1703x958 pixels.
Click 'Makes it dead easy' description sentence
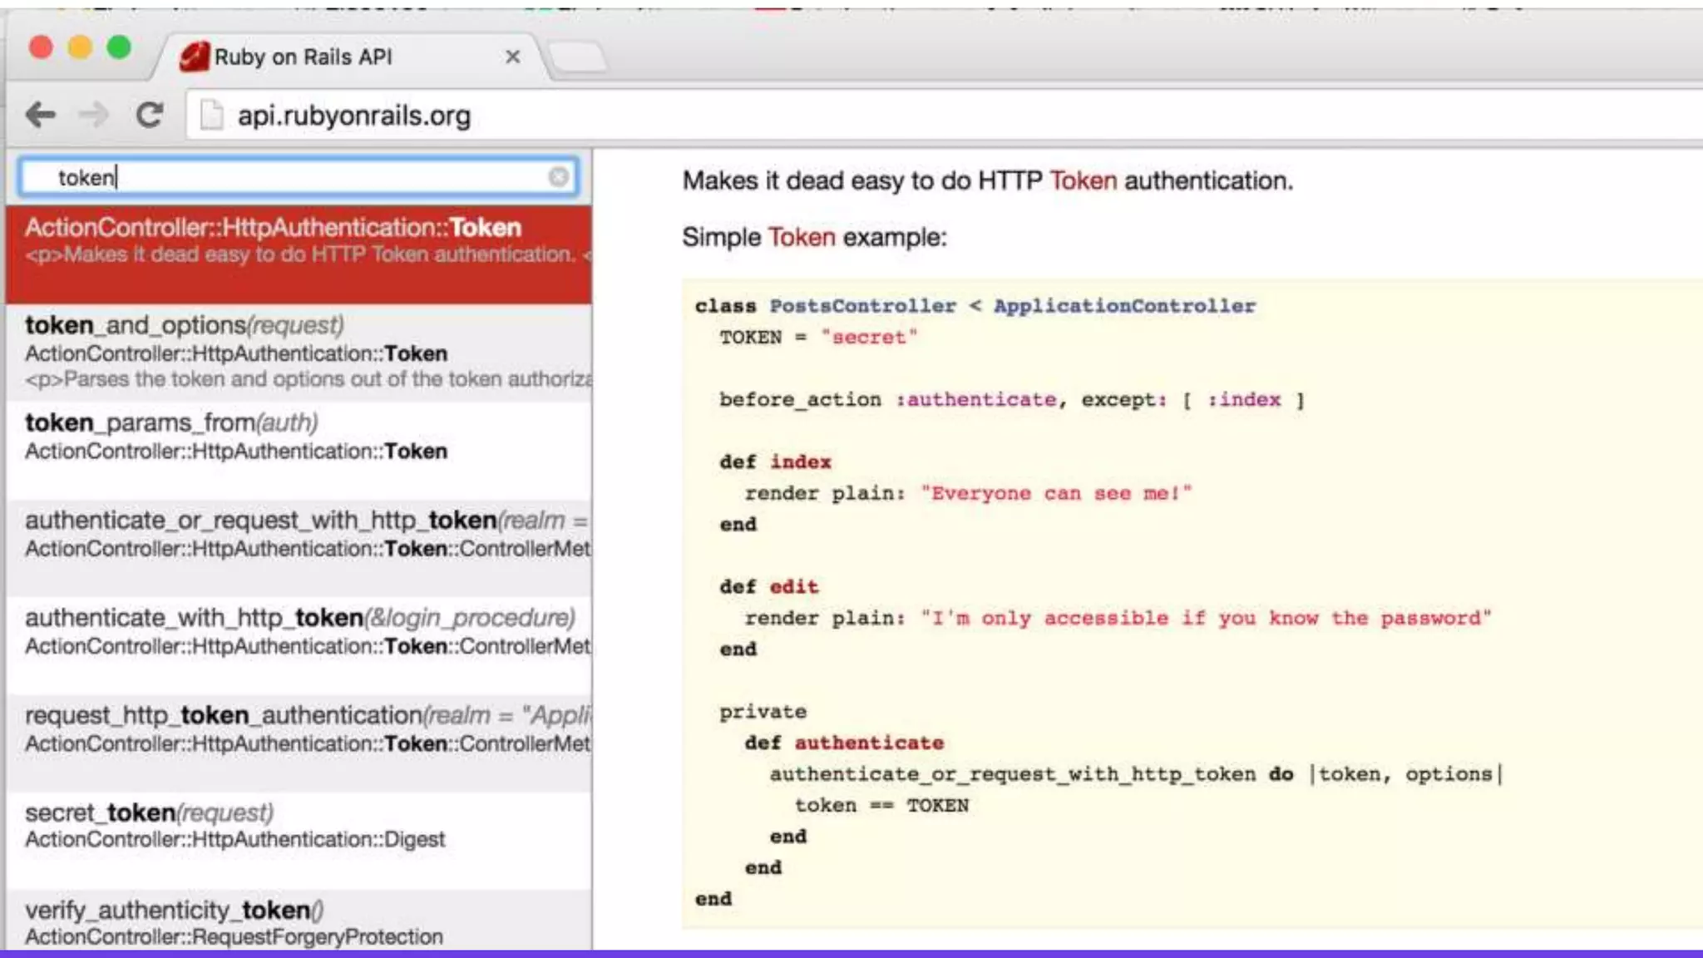pos(988,180)
